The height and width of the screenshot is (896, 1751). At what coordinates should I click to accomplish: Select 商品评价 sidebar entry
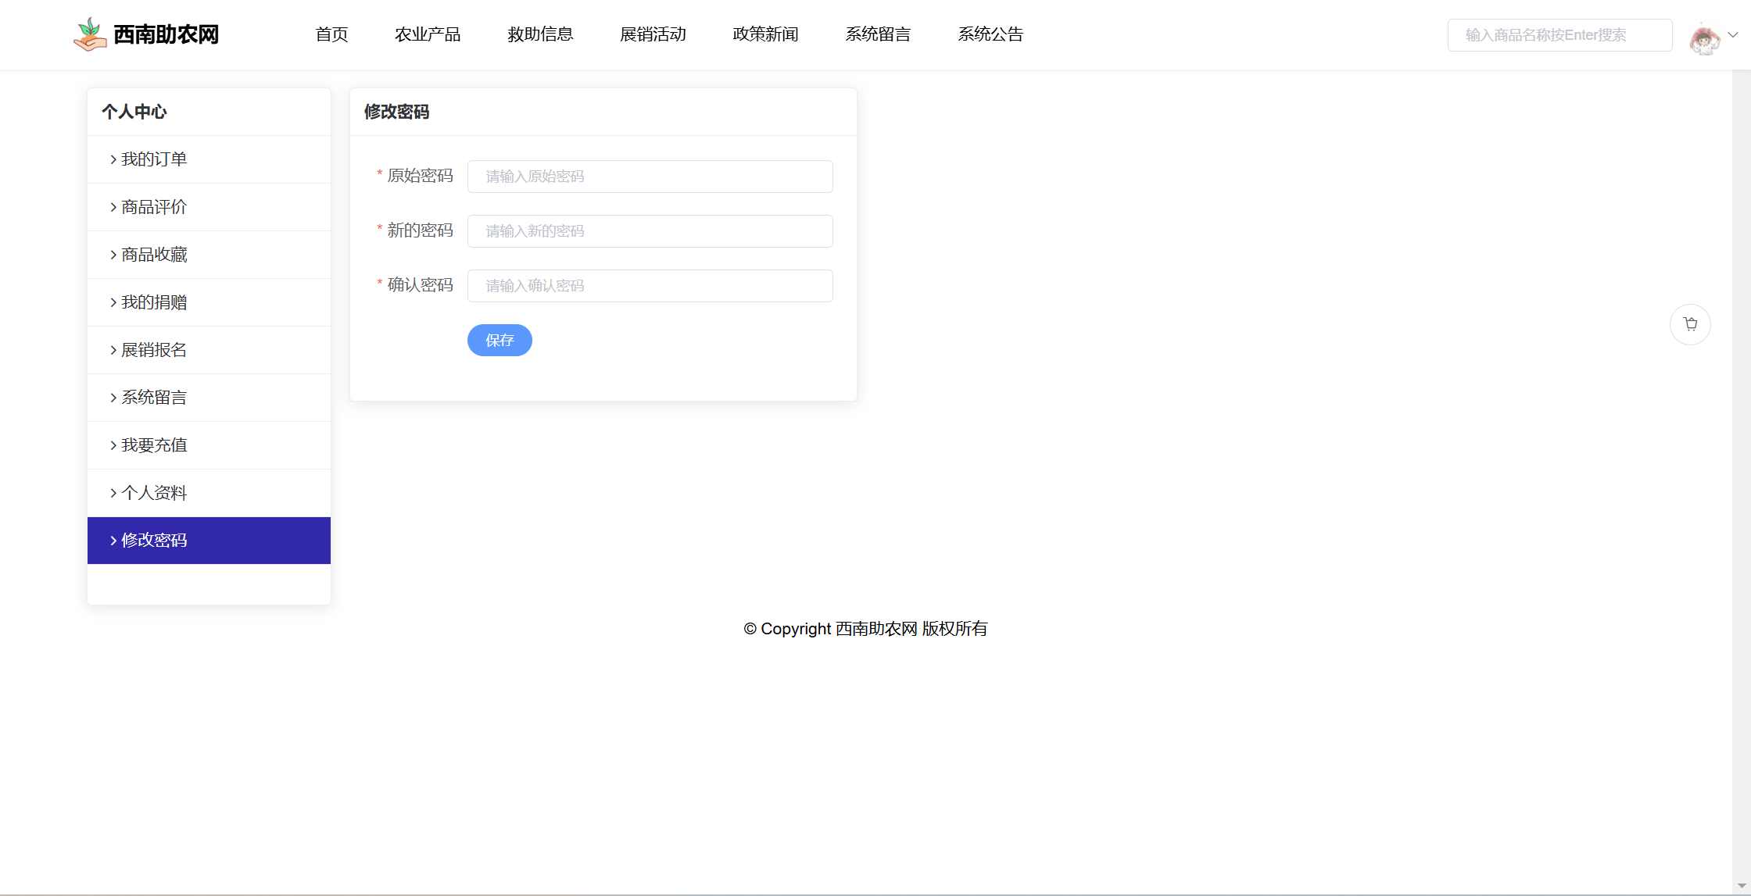(154, 207)
